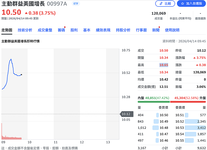Switch to the 使用說明 tab

(x=172, y=30)
